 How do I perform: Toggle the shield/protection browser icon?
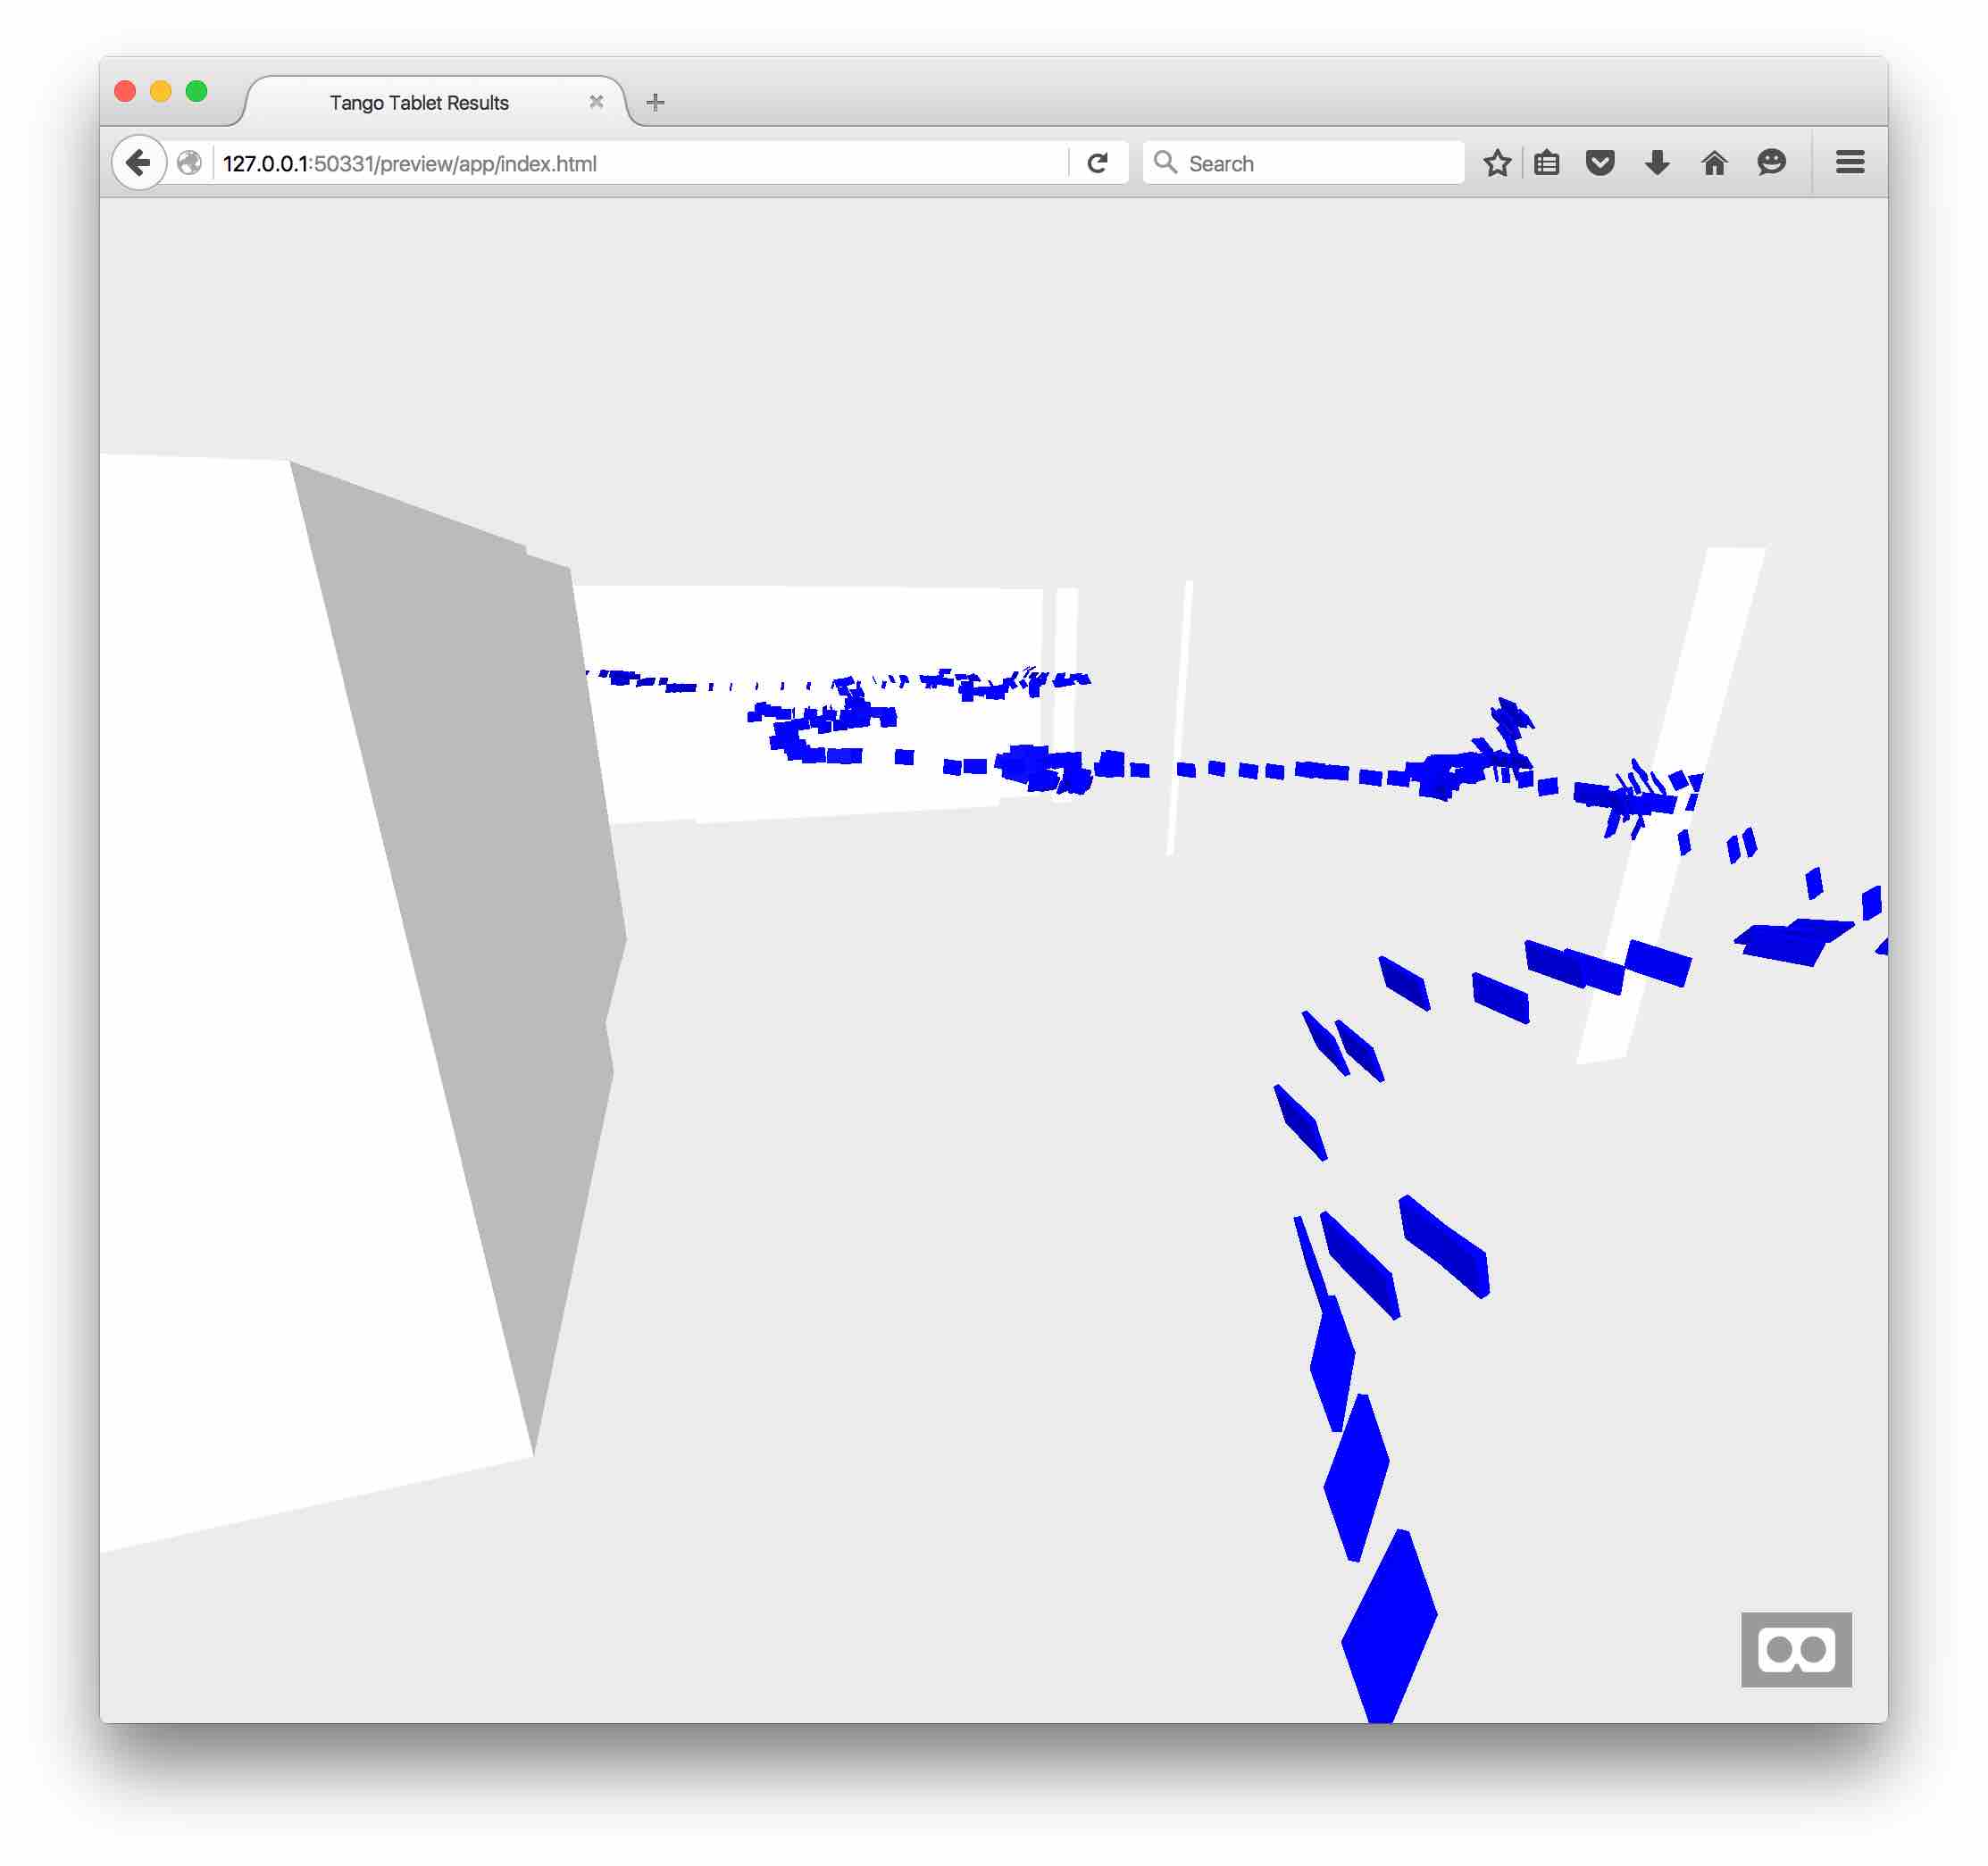coord(1606,162)
